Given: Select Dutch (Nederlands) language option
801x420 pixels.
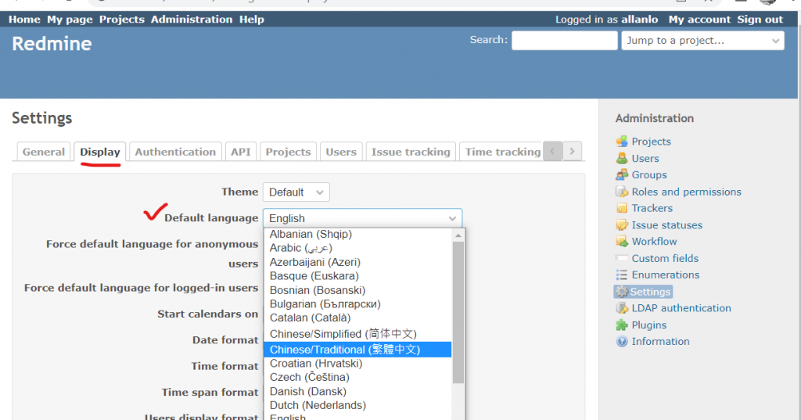Looking at the screenshot, I should tap(357, 405).
